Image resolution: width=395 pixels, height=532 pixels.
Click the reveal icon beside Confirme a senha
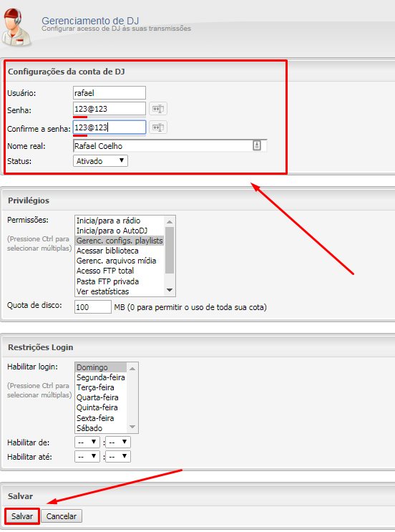[x=158, y=127]
